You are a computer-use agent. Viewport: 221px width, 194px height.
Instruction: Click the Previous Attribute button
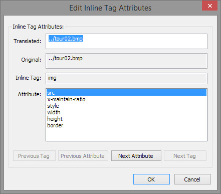pyautogui.click(x=83, y=156)
